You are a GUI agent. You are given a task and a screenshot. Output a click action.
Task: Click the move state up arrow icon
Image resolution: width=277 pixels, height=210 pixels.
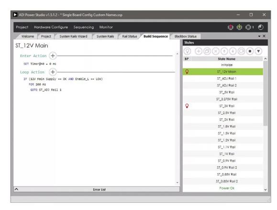[x=224, y=51]
